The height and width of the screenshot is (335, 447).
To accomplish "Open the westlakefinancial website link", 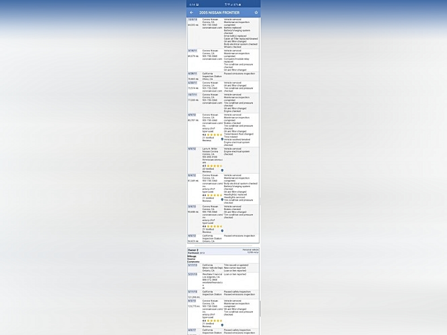I will coord(212,285).
